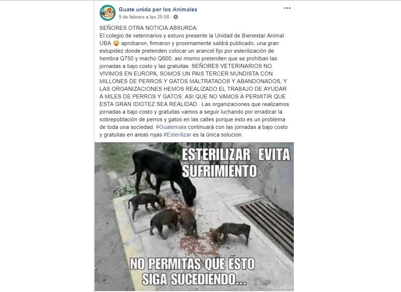Image resolution: width=401 pixels, height=292 pixels.
Task: Open the post options three-dot menu
Action: point(287,8)
